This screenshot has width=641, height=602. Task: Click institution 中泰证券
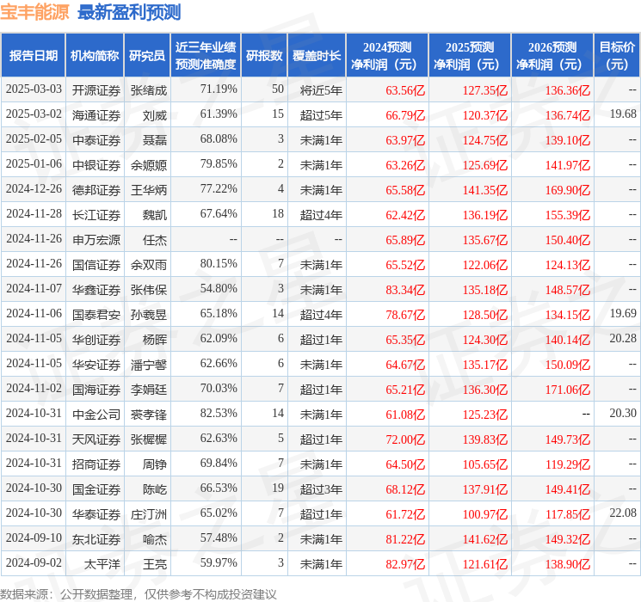click(96, 140)
